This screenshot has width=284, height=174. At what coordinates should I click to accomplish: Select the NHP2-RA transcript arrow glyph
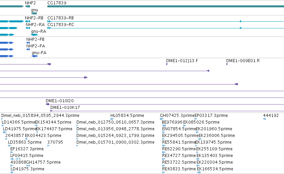[28, 28]
